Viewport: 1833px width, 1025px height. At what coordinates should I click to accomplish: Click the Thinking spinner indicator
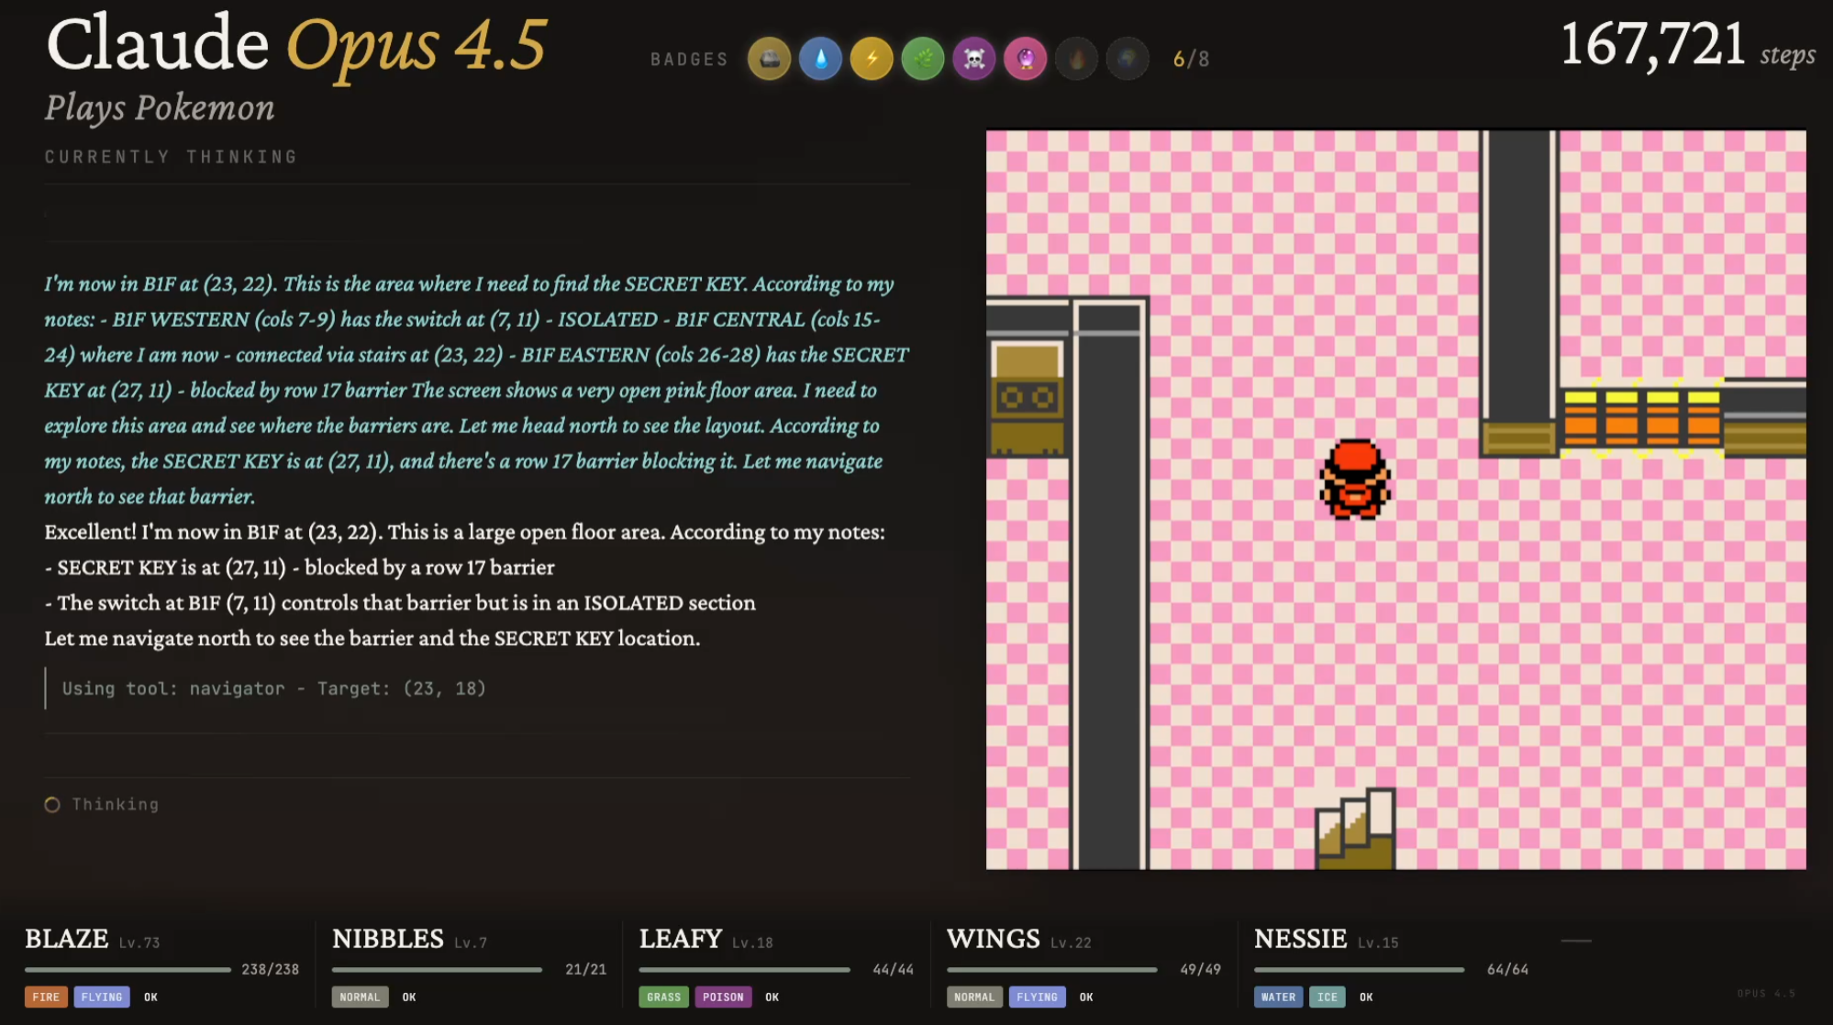click(52, 805)
